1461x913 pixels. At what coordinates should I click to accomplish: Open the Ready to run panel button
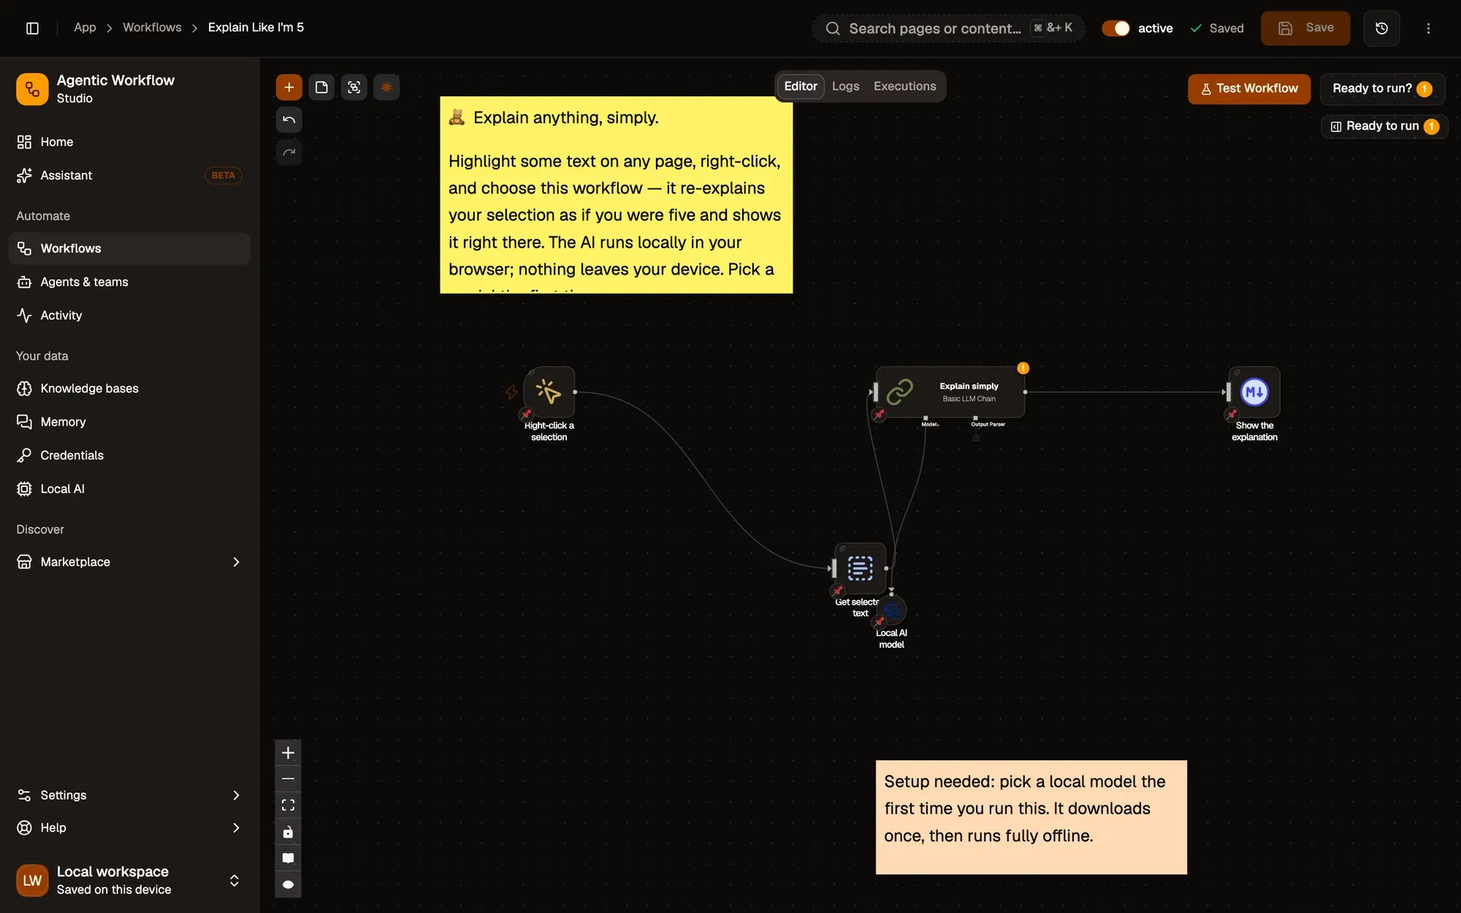click(1384, 126)
